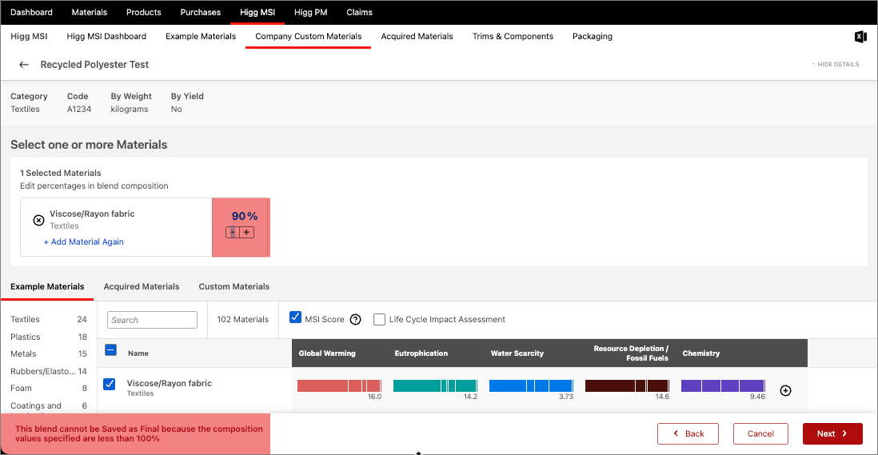Image resolution: width=878 pixels, height=455 pixels.
Task: Click the Higg MSI sub-navigation label
Action: coord(29,36)
